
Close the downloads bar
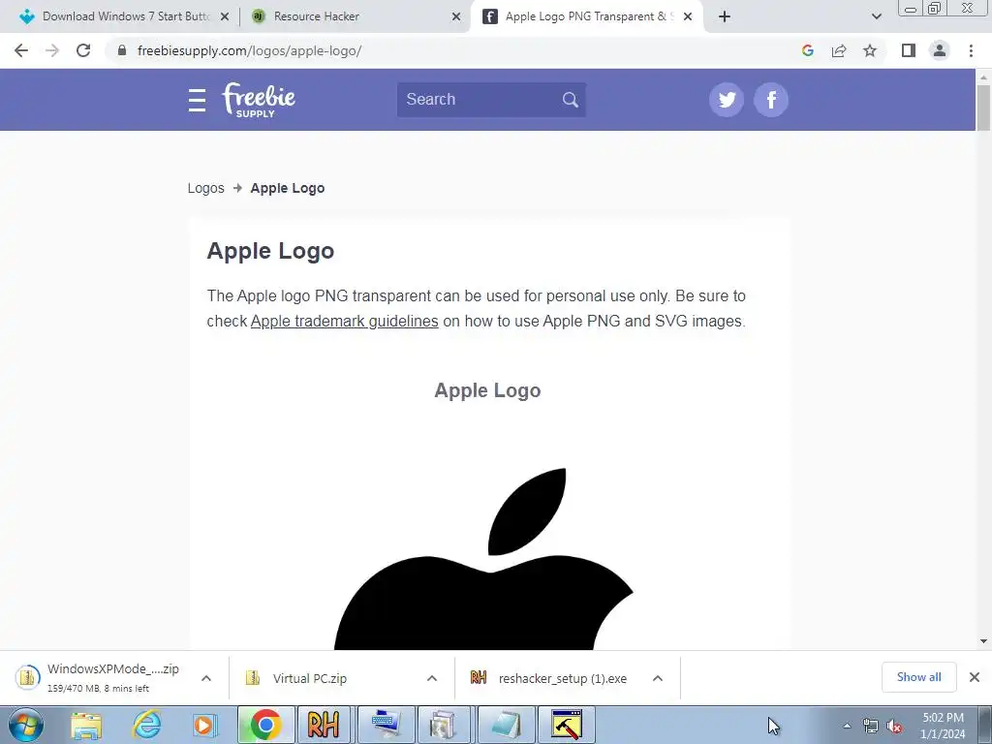[x=975, y=677]
